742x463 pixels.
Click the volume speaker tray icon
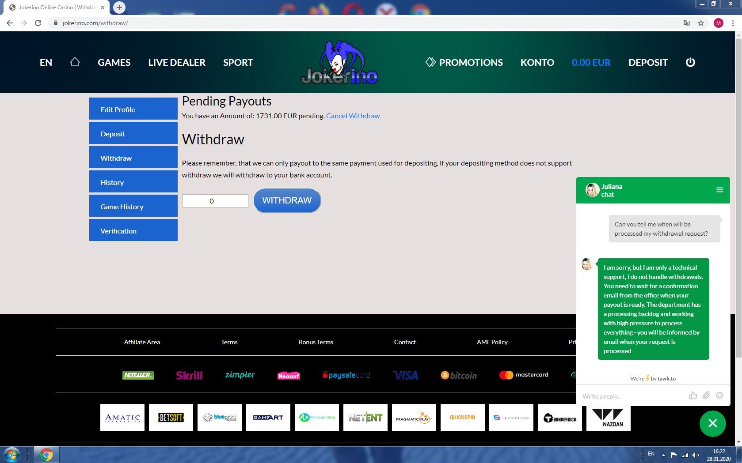696,455
